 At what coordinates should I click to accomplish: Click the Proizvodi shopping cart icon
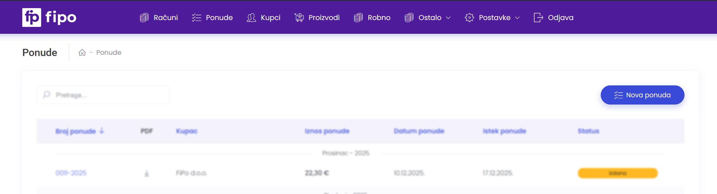[x=299, y=18]
